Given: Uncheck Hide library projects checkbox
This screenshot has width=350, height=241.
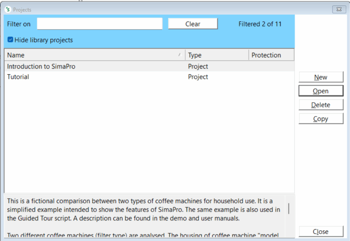Looking at the screenshot, I should pos(10,40).
